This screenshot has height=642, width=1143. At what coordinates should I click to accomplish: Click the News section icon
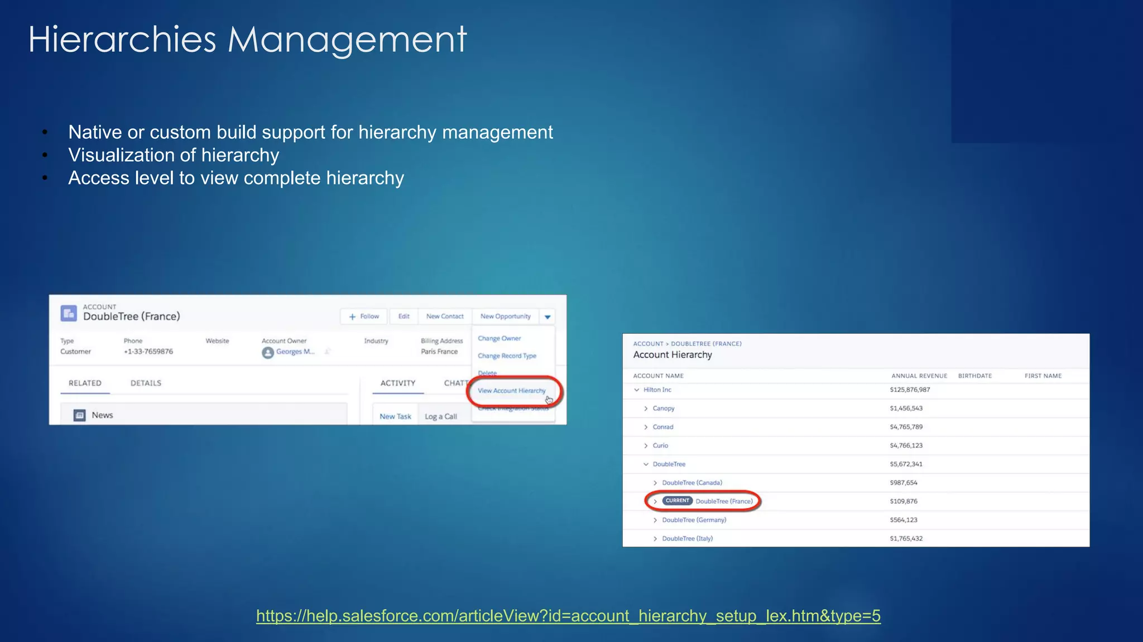point(80,415)
